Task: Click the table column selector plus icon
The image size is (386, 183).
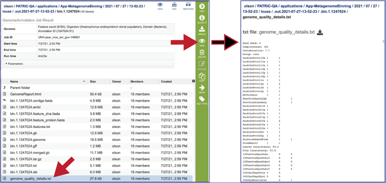Action: [193, 81]
